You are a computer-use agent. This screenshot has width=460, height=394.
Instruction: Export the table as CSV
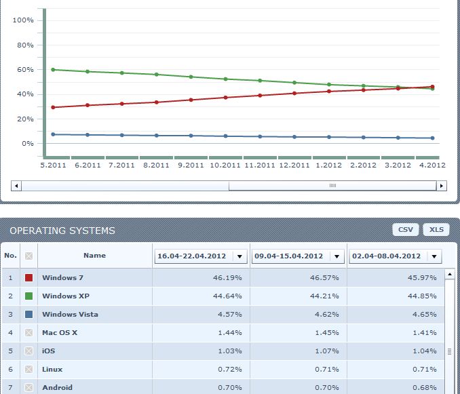tap(405, 230)
